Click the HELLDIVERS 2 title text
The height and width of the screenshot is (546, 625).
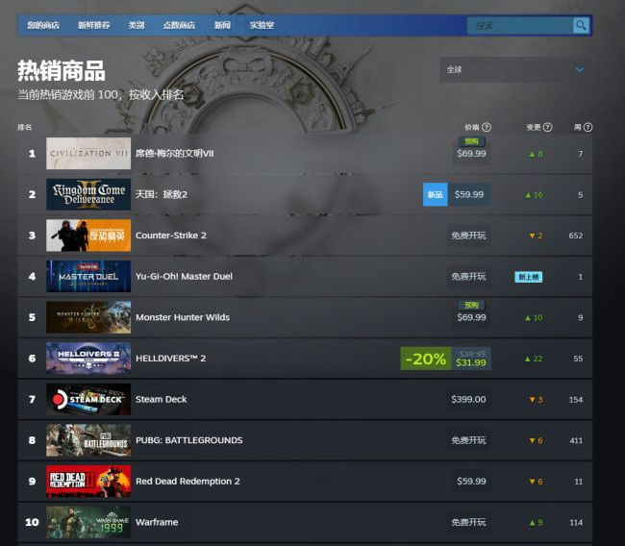(170, 359)
